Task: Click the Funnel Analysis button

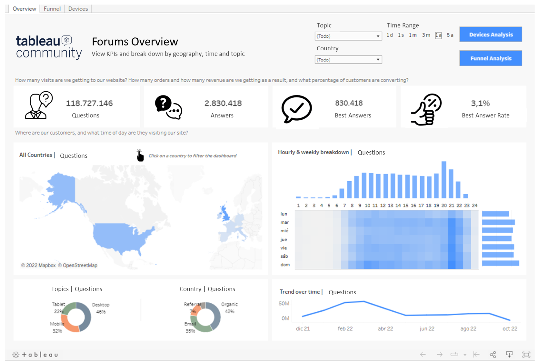Action: point(490,58)
